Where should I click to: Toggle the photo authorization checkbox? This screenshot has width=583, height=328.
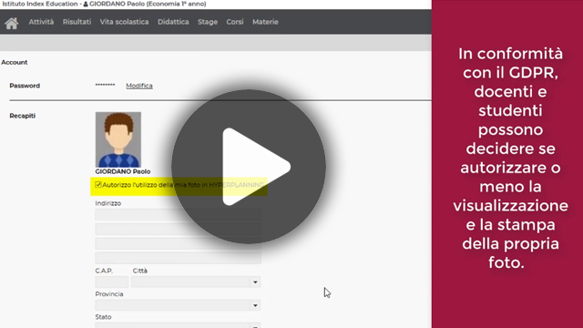(x=98, y=184)
